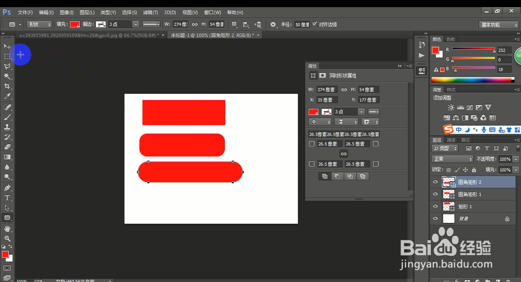Open the 形状 tool mode dropdown

pyautogui.click(x=39, y=24)
